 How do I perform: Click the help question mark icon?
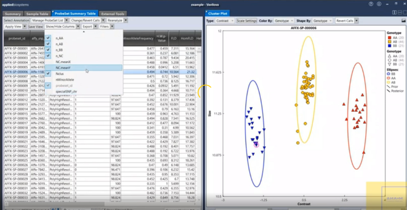point(371,4)
